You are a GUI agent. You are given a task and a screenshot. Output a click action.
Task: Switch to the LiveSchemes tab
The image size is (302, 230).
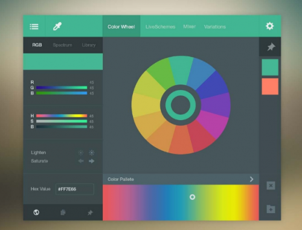pos(160,27)
